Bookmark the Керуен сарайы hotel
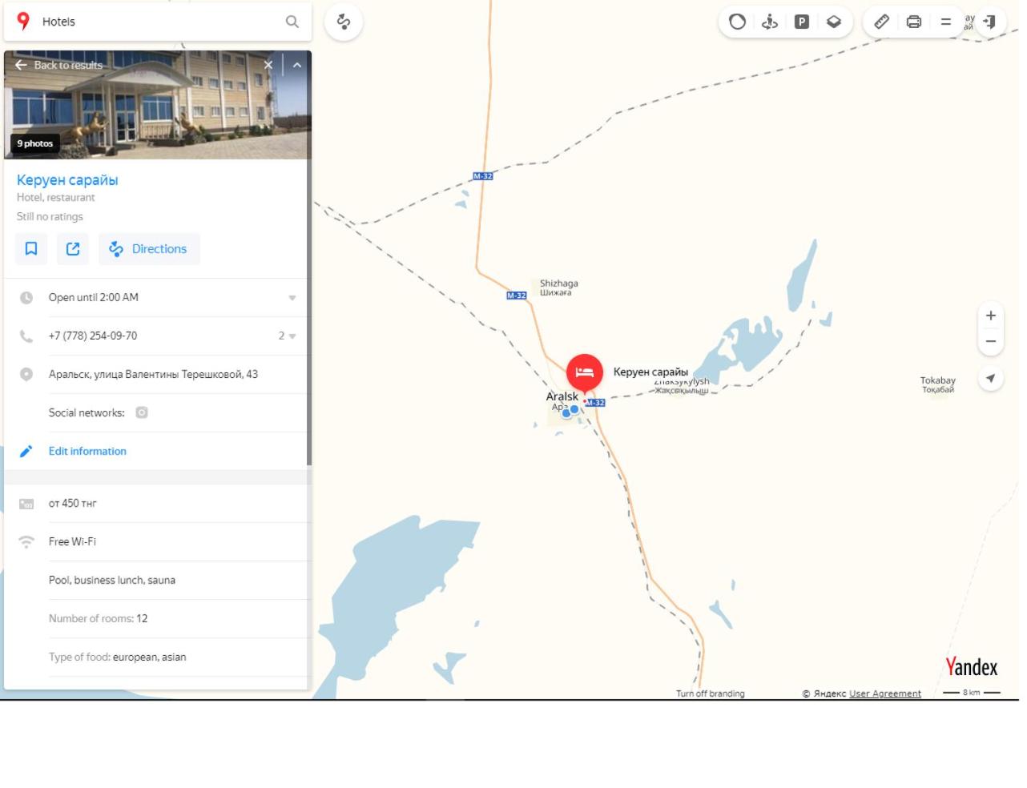The image size is (1027, 788). point(31,249)
